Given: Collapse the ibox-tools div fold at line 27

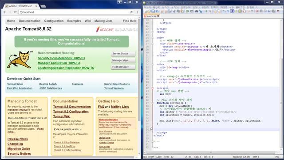Looking at the screenshot, I should (x=153, y=44).
